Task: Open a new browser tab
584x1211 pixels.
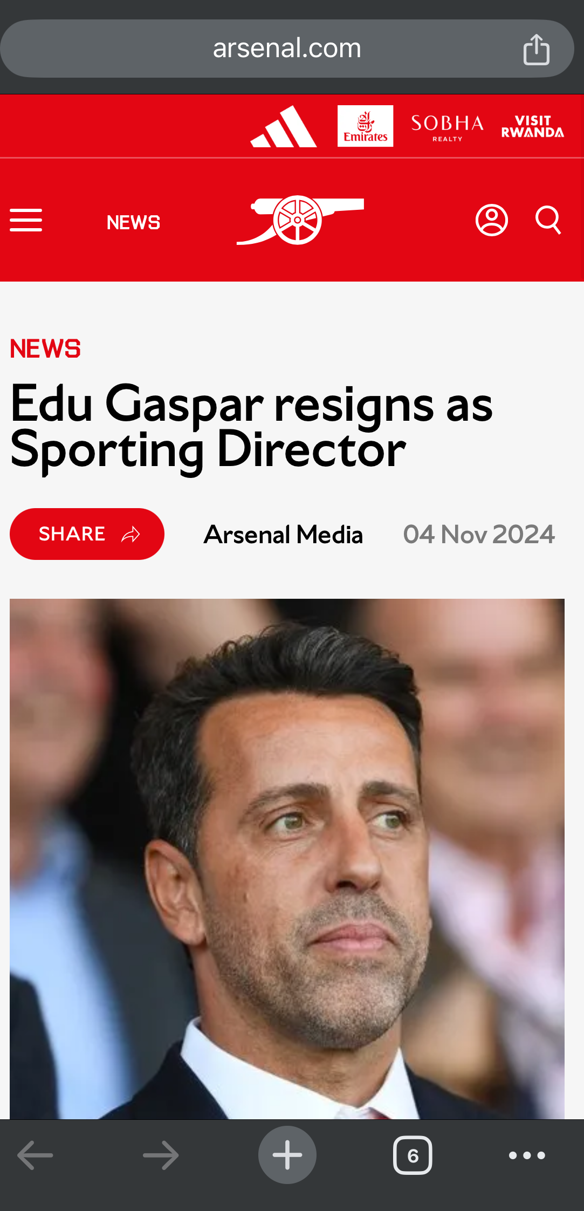Action: pos(287,1155)
